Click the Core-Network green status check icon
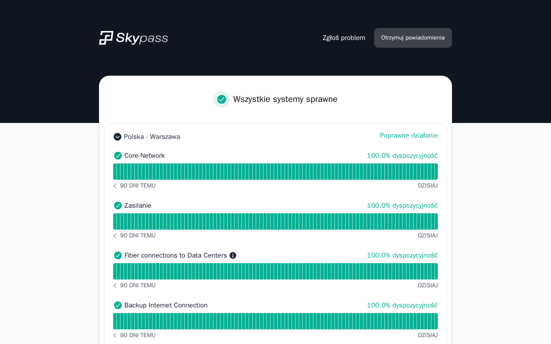The image size is (551, 344). [x=118, y=156]
